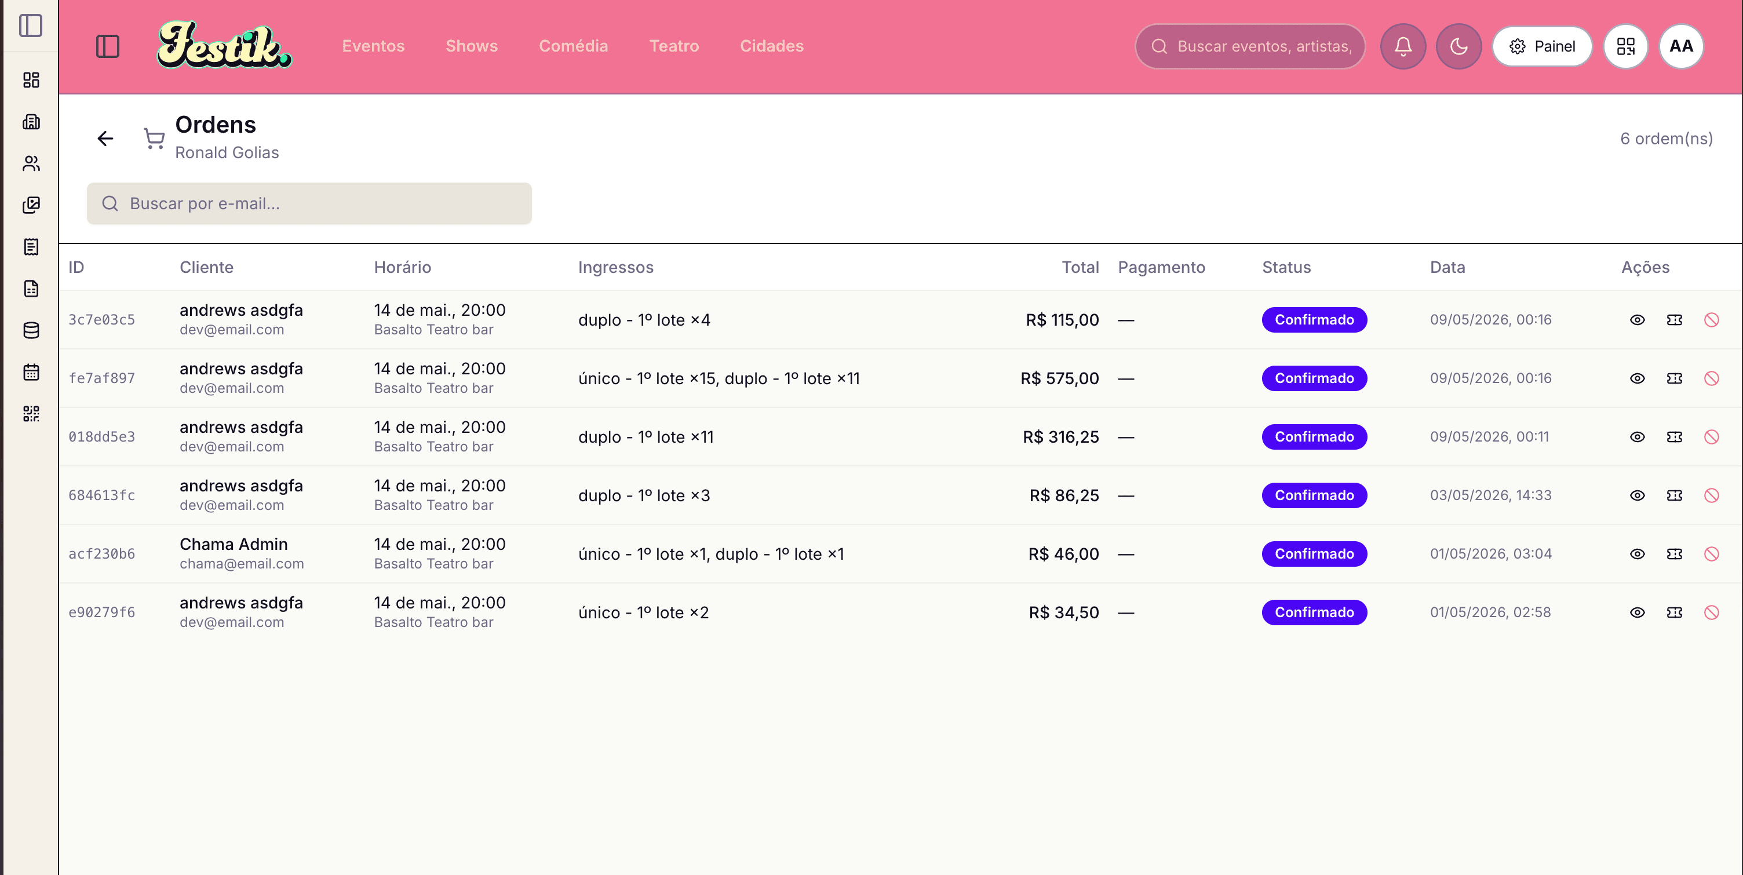
Task: Open tickets icon for order 3c7e03c5
Action: pos(1674,320)
